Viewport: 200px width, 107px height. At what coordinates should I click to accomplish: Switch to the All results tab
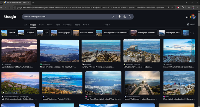[26, 25]
